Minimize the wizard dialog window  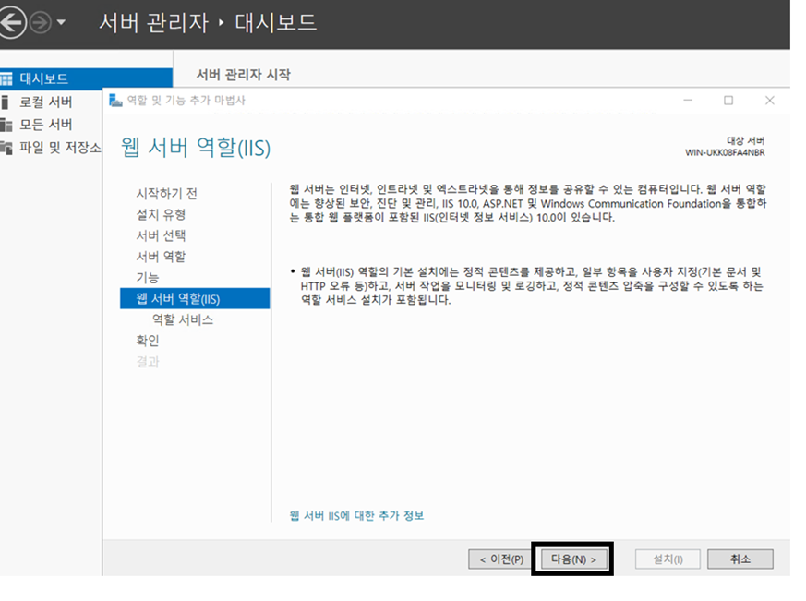(x=688, y=101)
